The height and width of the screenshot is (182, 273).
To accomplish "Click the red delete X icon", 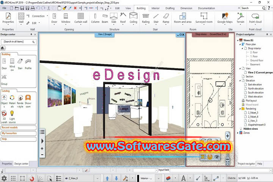I will (75, 8).
